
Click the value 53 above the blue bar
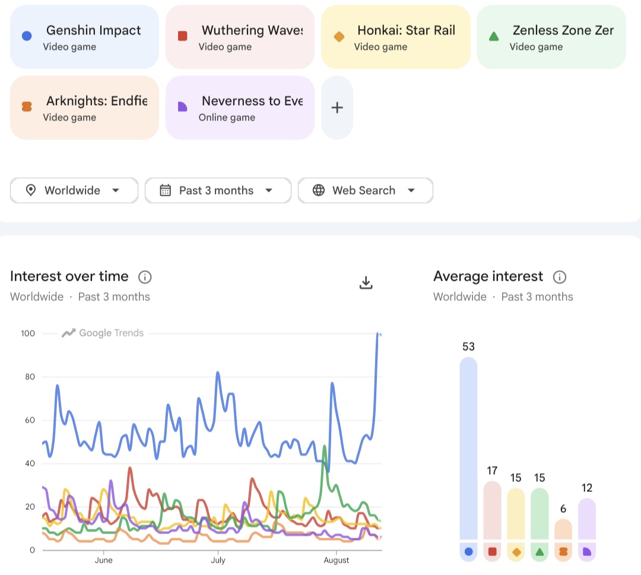[x=468, y=347]
